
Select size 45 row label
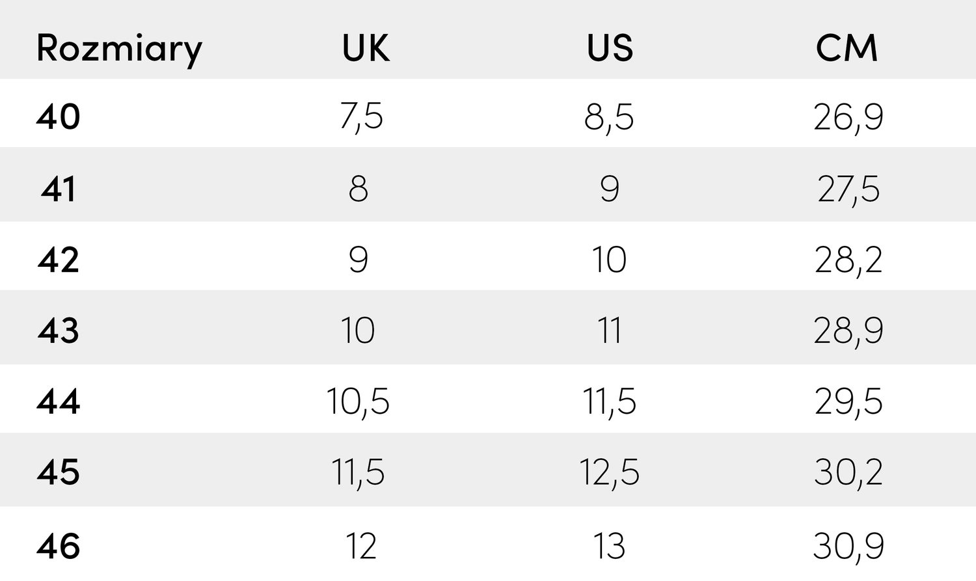59,472
